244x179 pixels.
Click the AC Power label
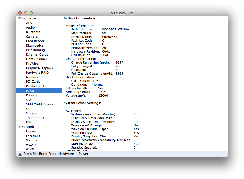tap(73, 111)
